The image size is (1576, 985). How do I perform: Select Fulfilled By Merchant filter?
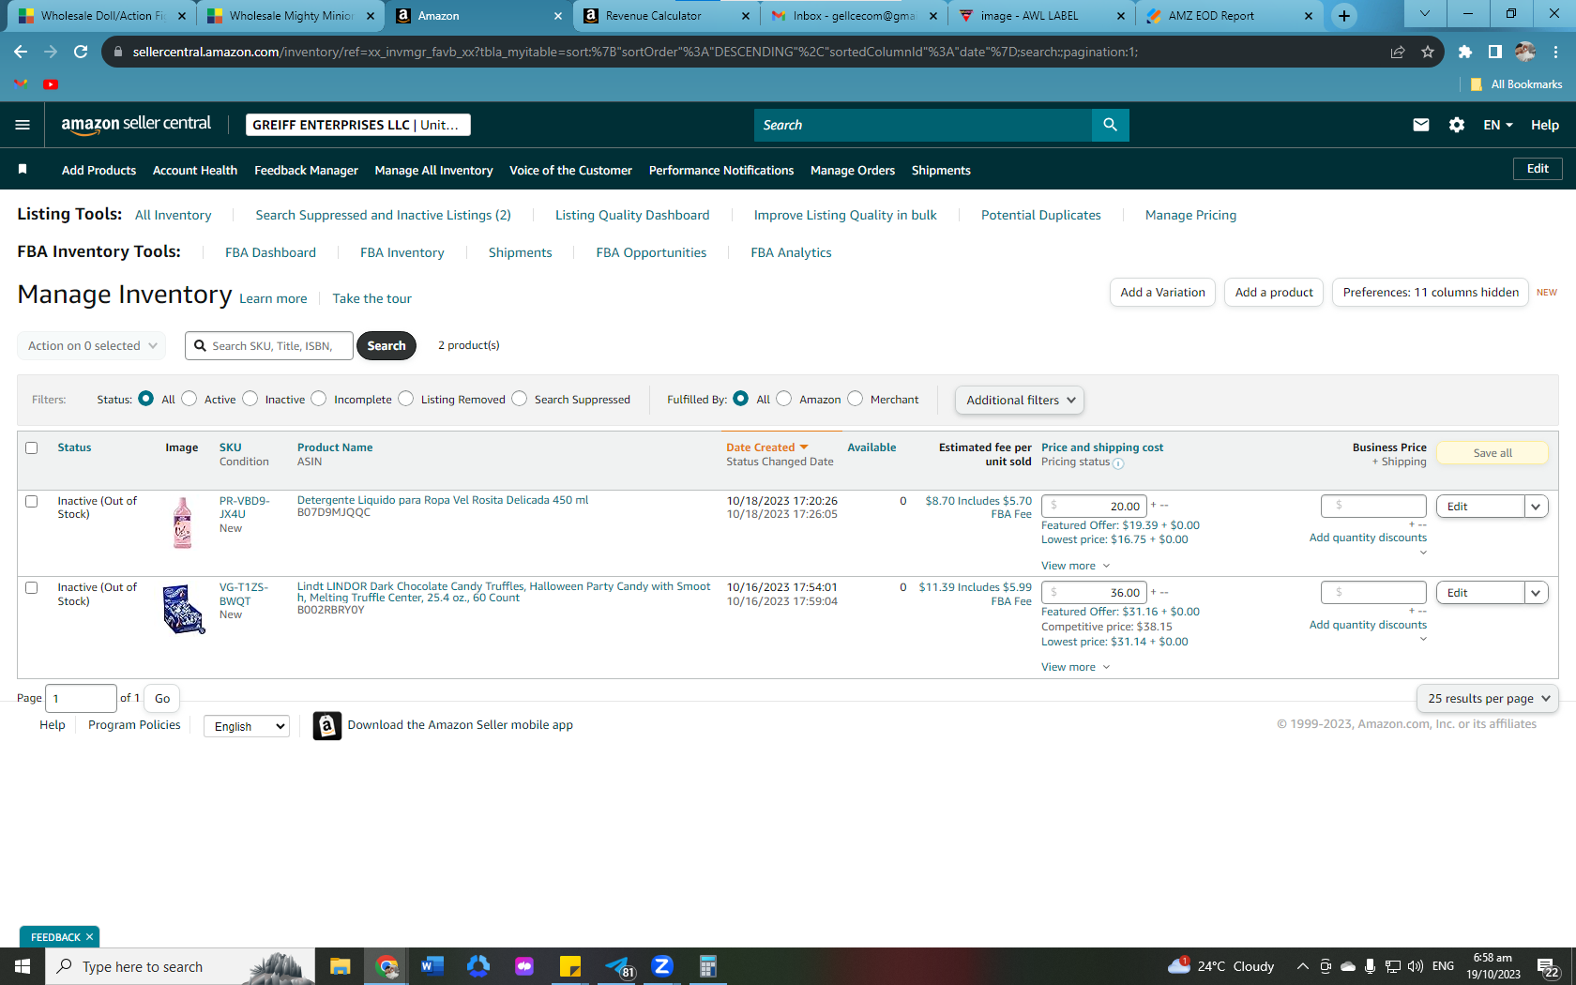click(856, 399)
